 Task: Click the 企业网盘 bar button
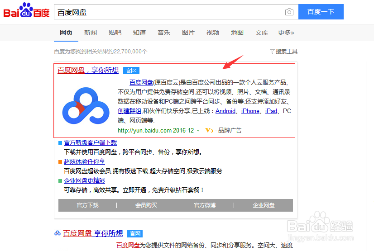tap(264, 205)
